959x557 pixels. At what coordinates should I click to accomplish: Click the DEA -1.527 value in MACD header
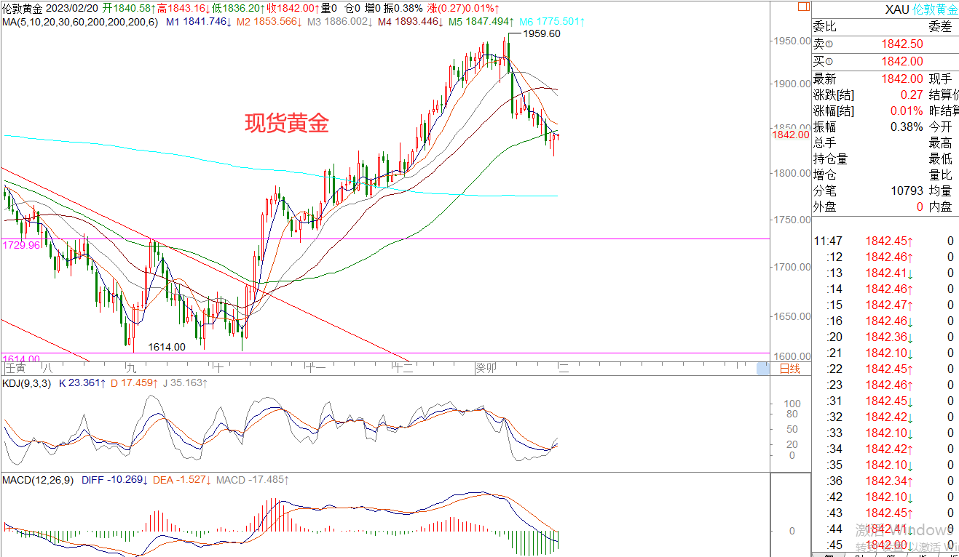tap(183, 481)
